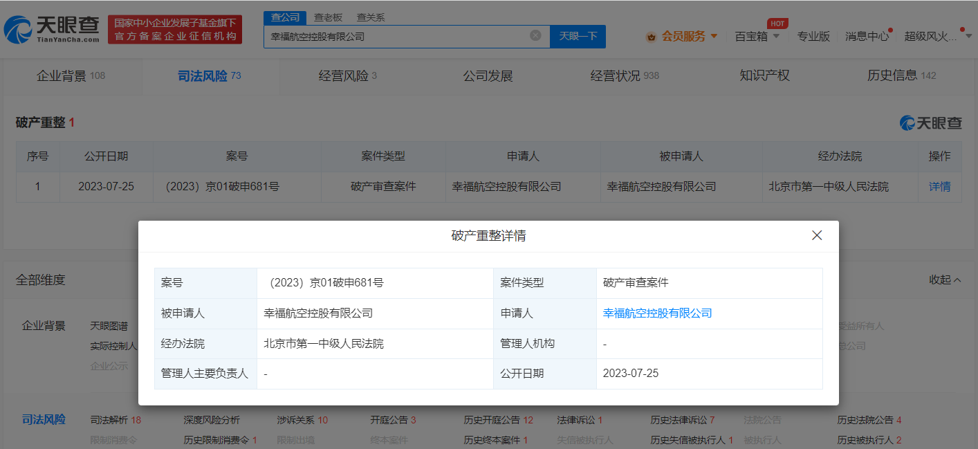This screenshot has height=449, width=978.
Task: Open the 百宝箱 dropdown menu
Action: tap(757, 36)
